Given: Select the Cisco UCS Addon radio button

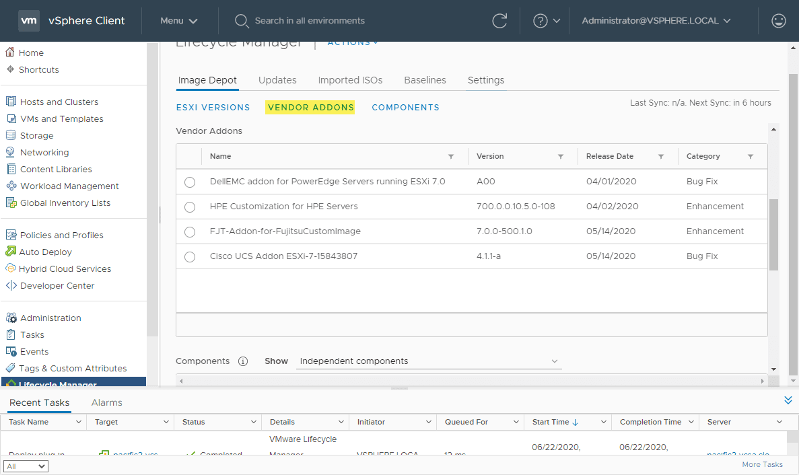Looking at the screenshot, I should 189,256.
